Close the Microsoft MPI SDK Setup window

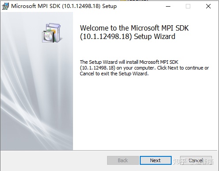(x=208, y=6)
